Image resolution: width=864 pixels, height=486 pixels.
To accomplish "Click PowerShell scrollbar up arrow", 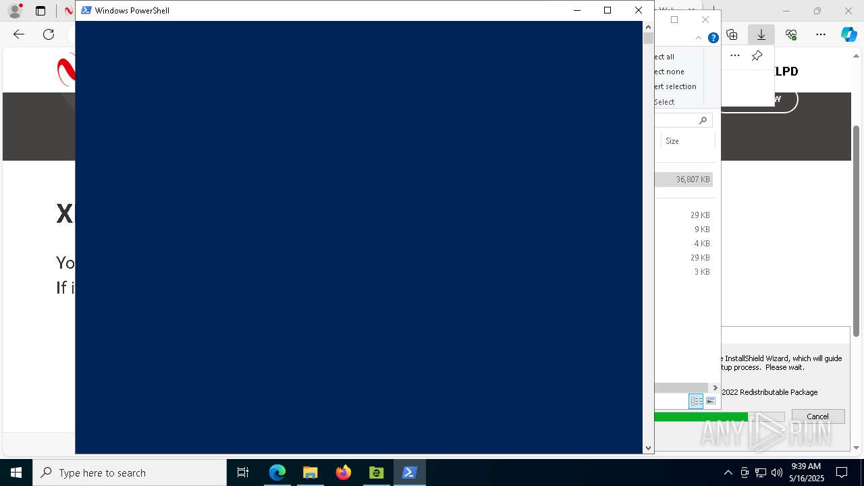I will pyautogui.click(x=648, y=27).
